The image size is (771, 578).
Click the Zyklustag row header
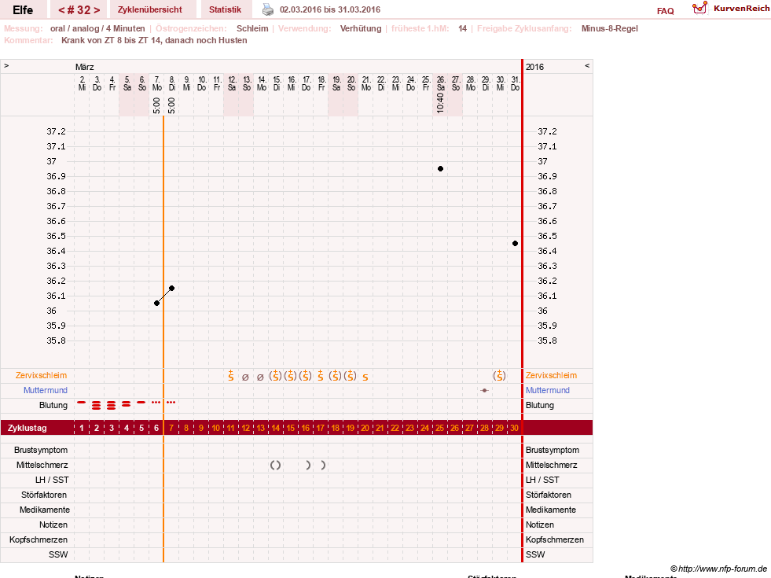tap(27, 428)
